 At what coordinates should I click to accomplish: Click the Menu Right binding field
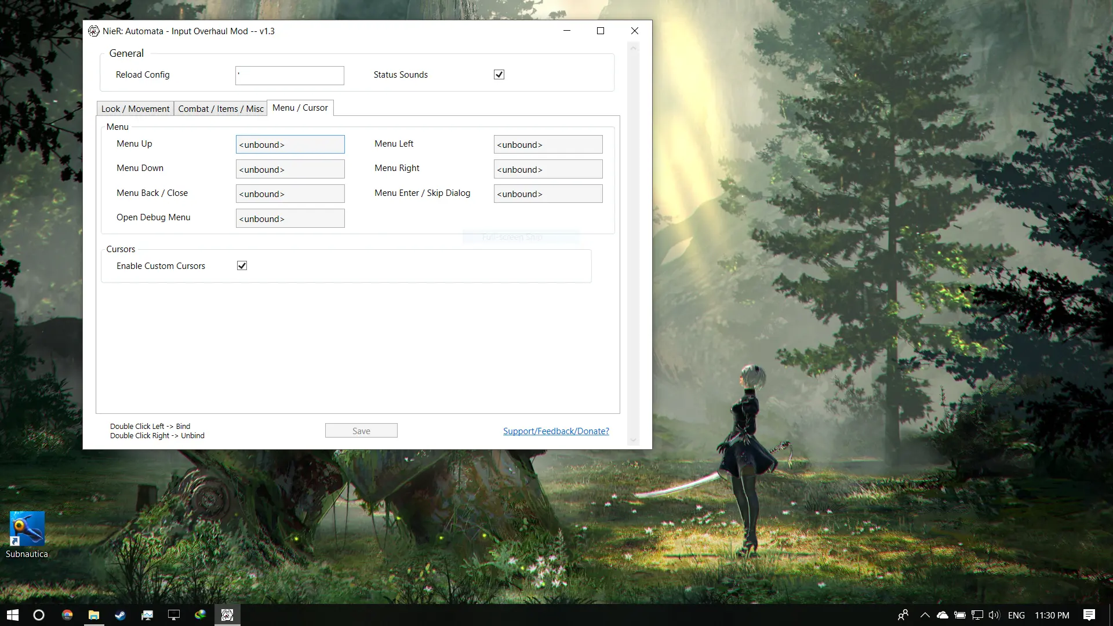548,169
